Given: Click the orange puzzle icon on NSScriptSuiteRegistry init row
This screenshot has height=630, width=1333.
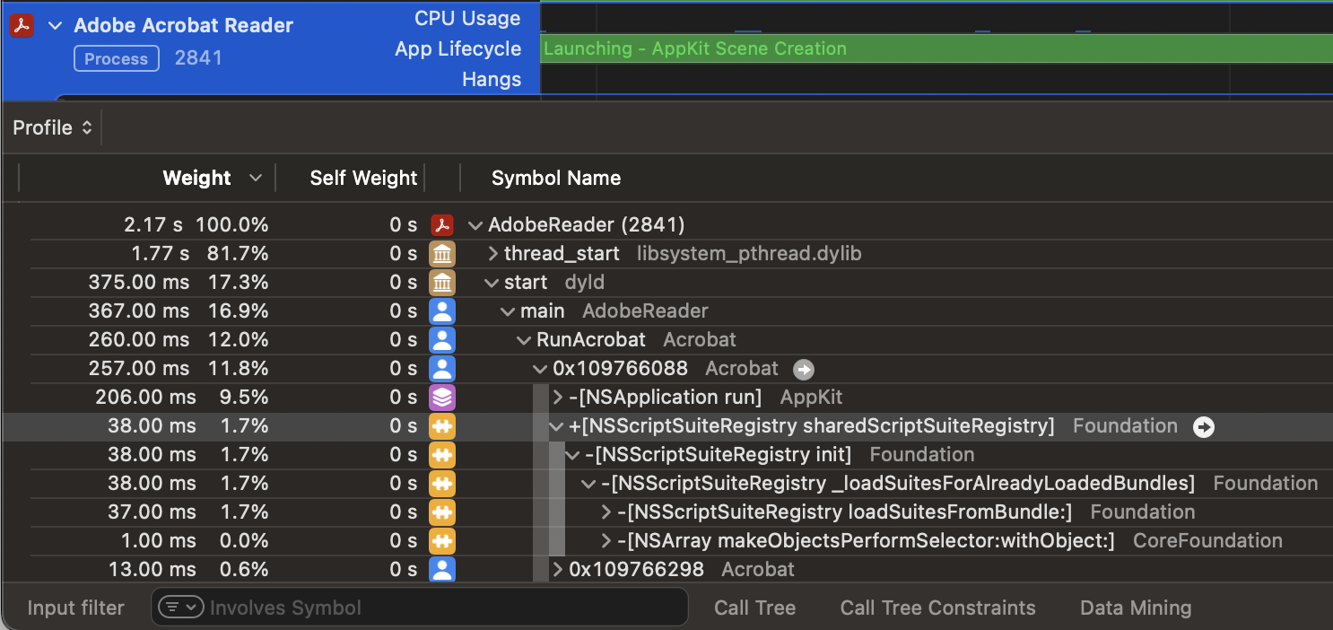Looking at the screenshot, I should pos(442,454).
